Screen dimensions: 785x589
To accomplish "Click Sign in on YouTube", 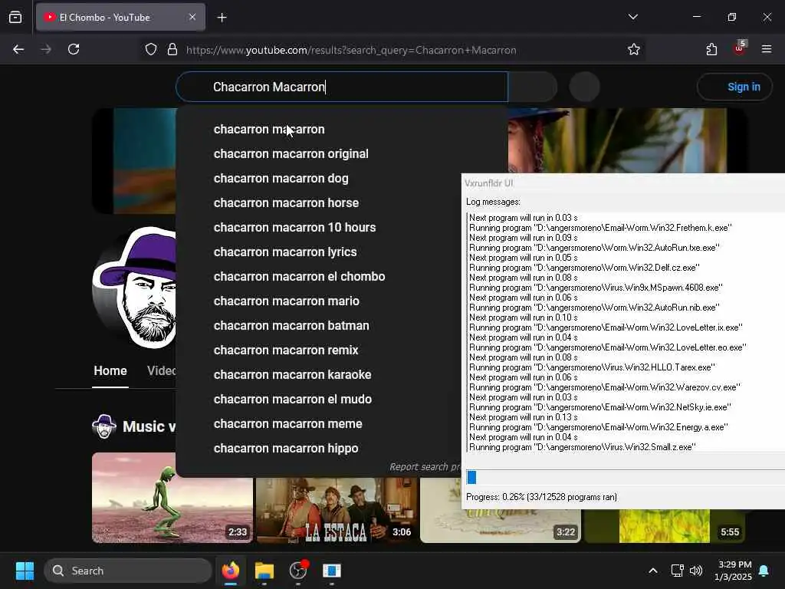I will [734, 87].
